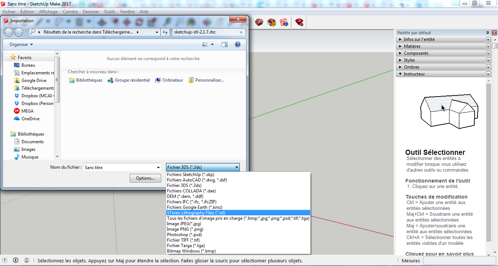Open the view options dropdown arrow

point(213,44)
